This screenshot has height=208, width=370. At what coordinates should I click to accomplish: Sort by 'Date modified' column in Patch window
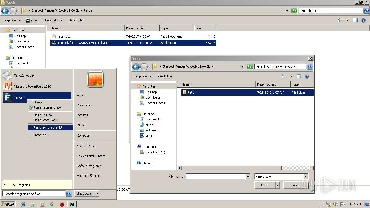[142, 28]
